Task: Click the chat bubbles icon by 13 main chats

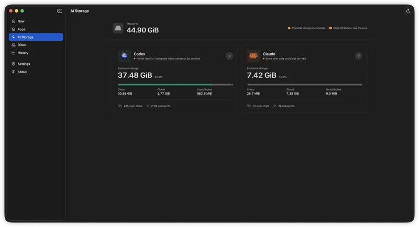Action: click(x=249, y=106)
